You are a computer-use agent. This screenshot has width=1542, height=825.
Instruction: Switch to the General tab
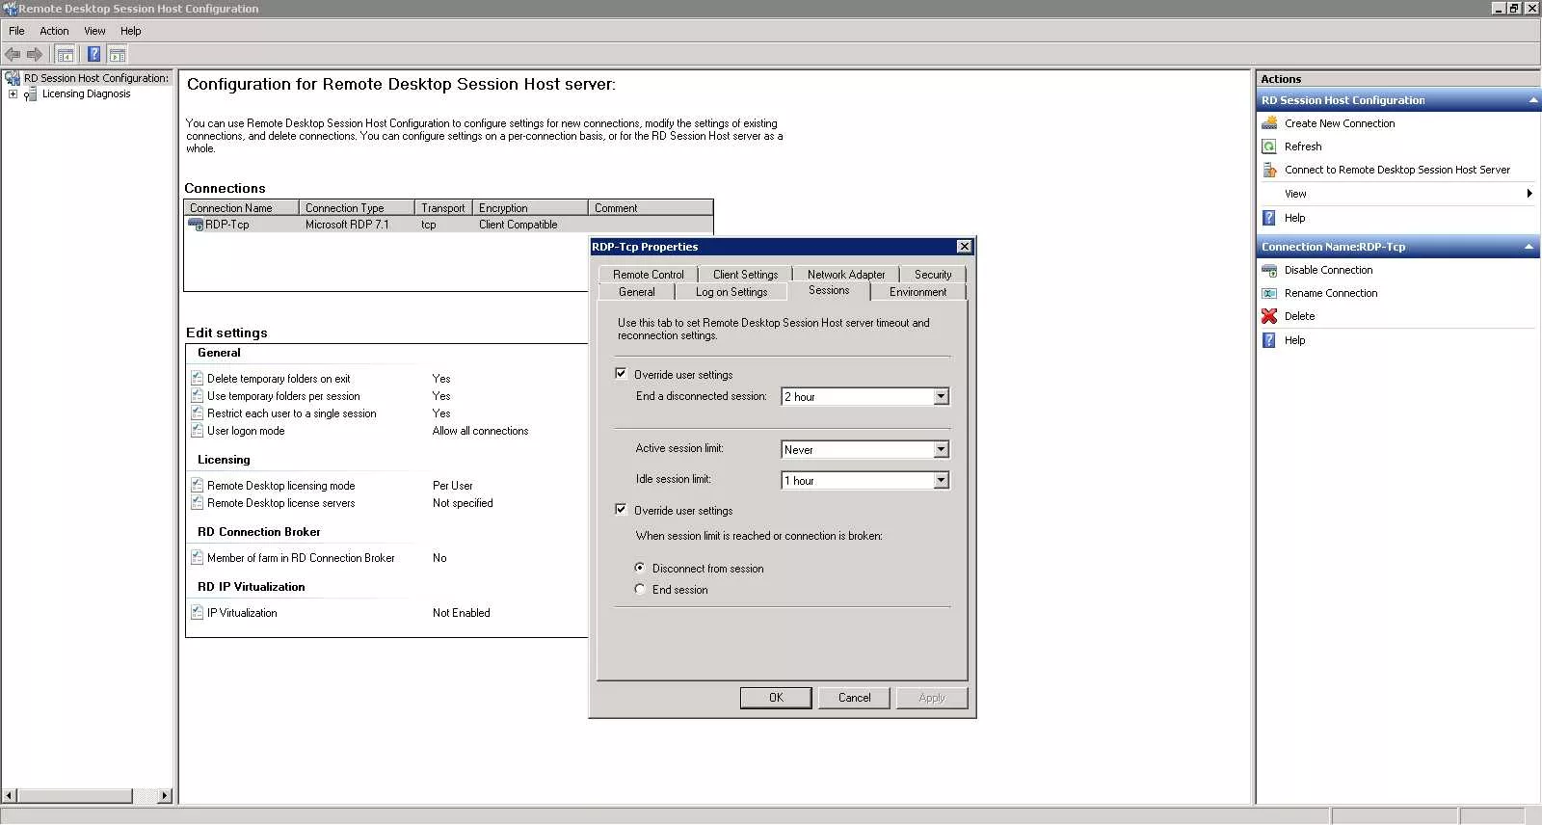(x=636, y=292)
